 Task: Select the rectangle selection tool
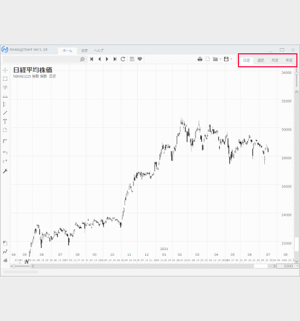[x=5, y=79]
